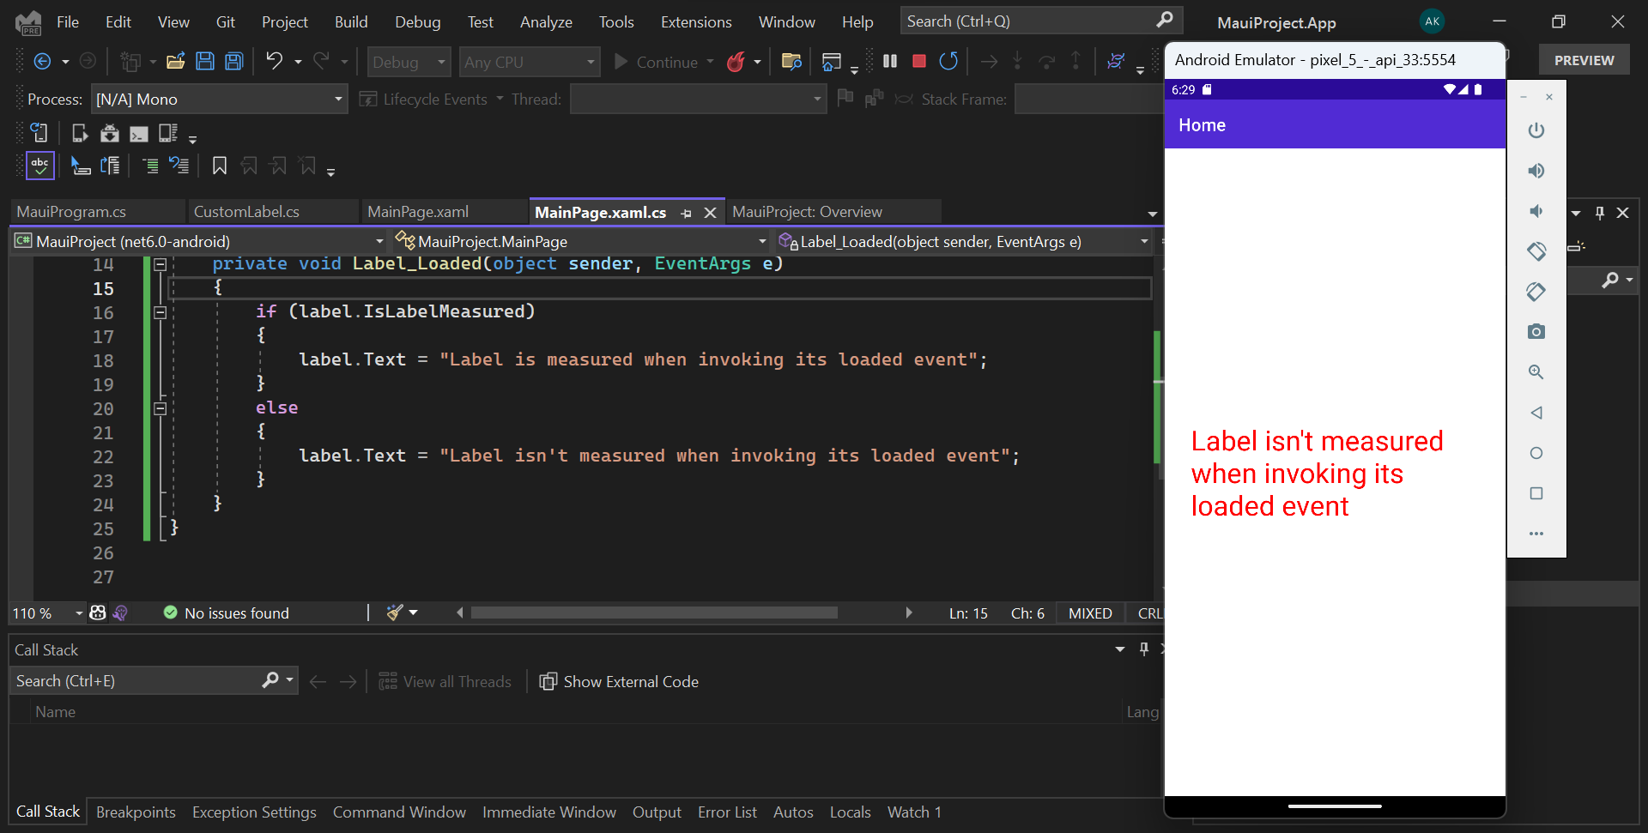Pin the MainPage.xaml.cs editor tab

click(686, 212)
